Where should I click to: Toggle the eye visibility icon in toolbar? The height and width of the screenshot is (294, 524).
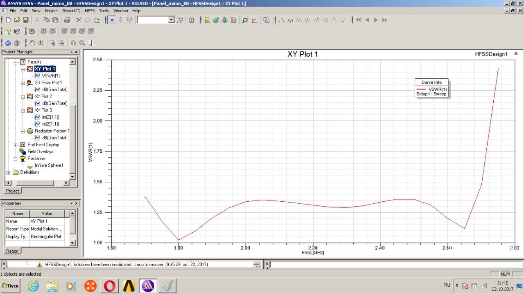pos(32,31)
